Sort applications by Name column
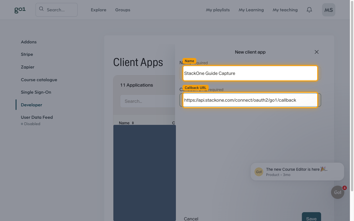 click(x=126, y=123)
